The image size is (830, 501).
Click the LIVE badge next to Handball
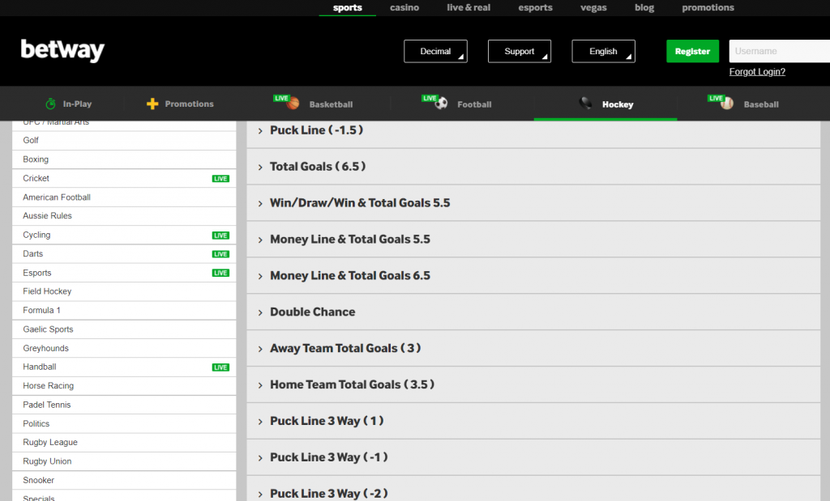pyautogui.click(x=220, y=367)
